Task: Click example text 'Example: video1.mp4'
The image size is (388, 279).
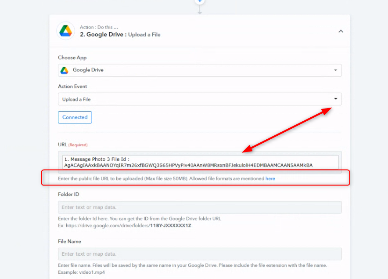Action: 81,272
